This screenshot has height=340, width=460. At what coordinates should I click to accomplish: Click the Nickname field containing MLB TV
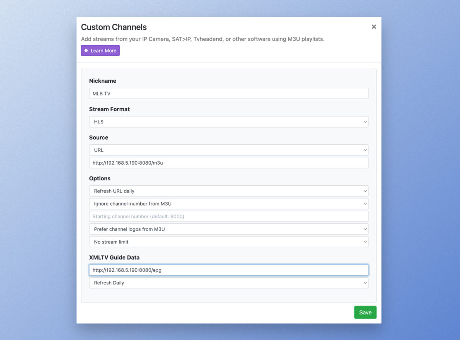(x=228, y=93)
